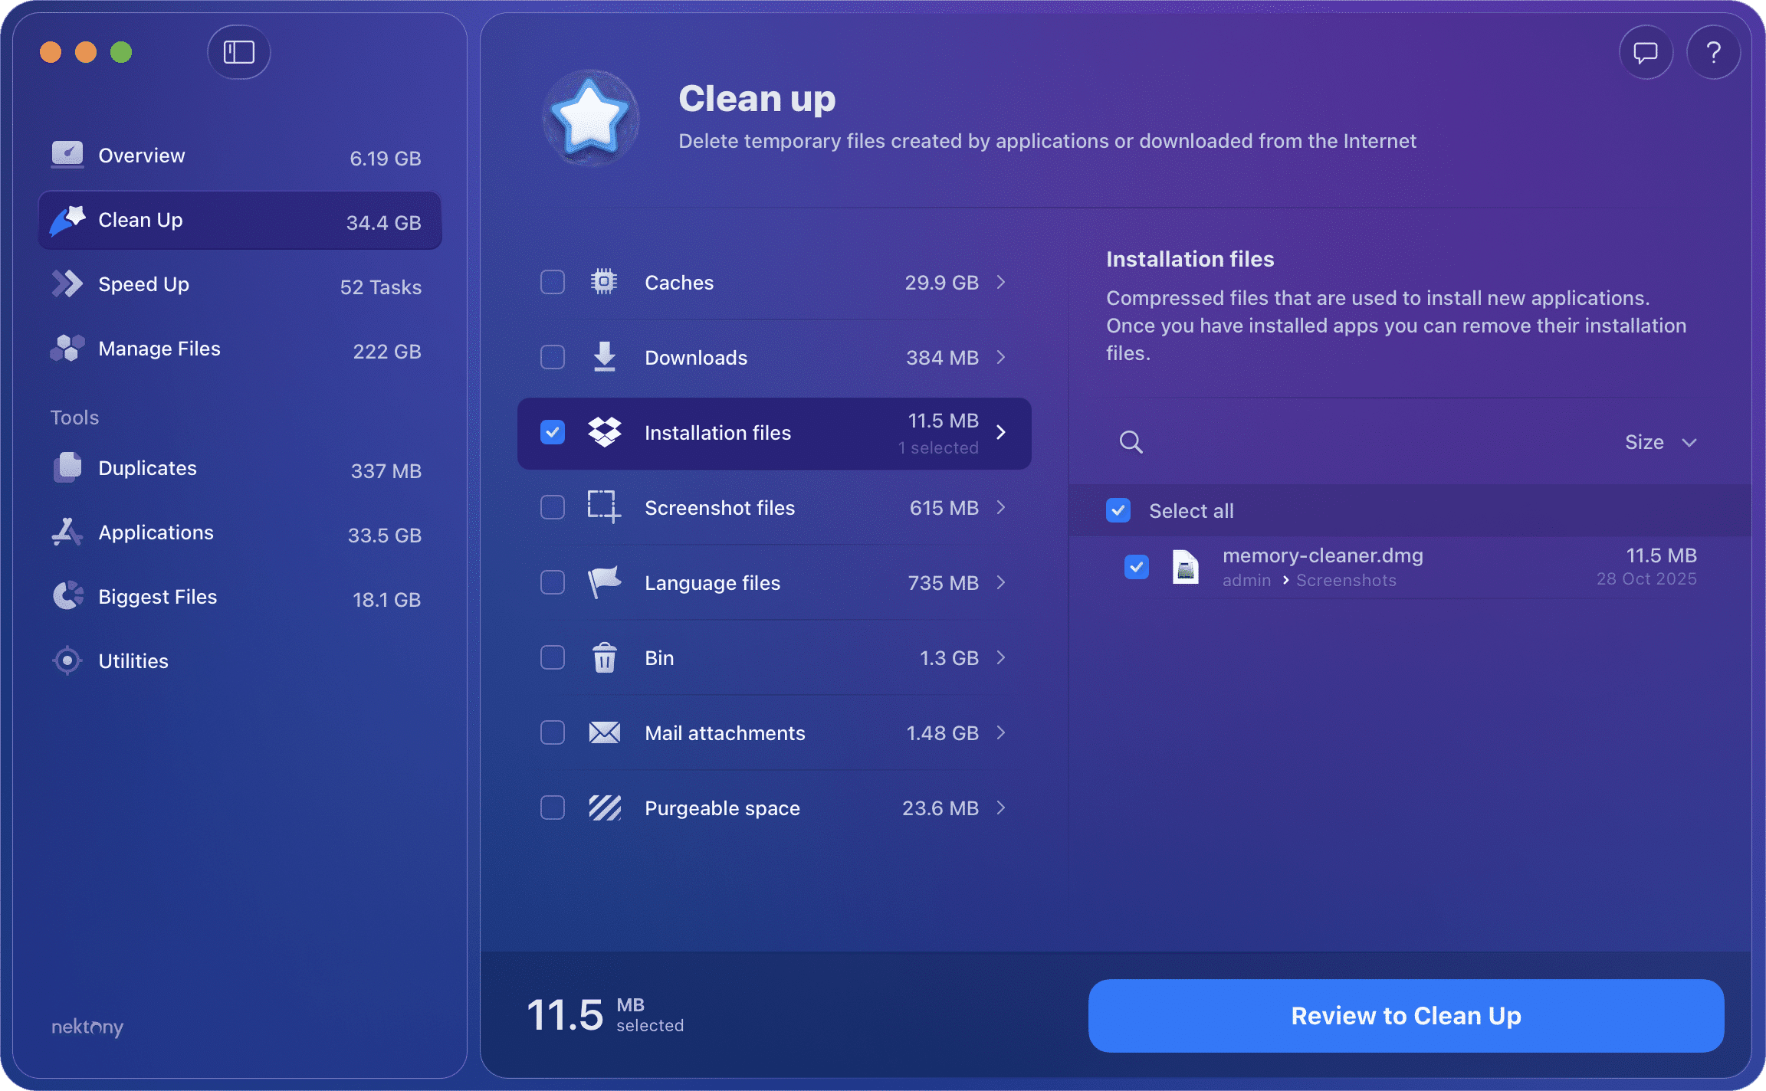1766x1091 pixels.
Task: Click the feedback chat bubble icon
Action: tap(1645, 52)
